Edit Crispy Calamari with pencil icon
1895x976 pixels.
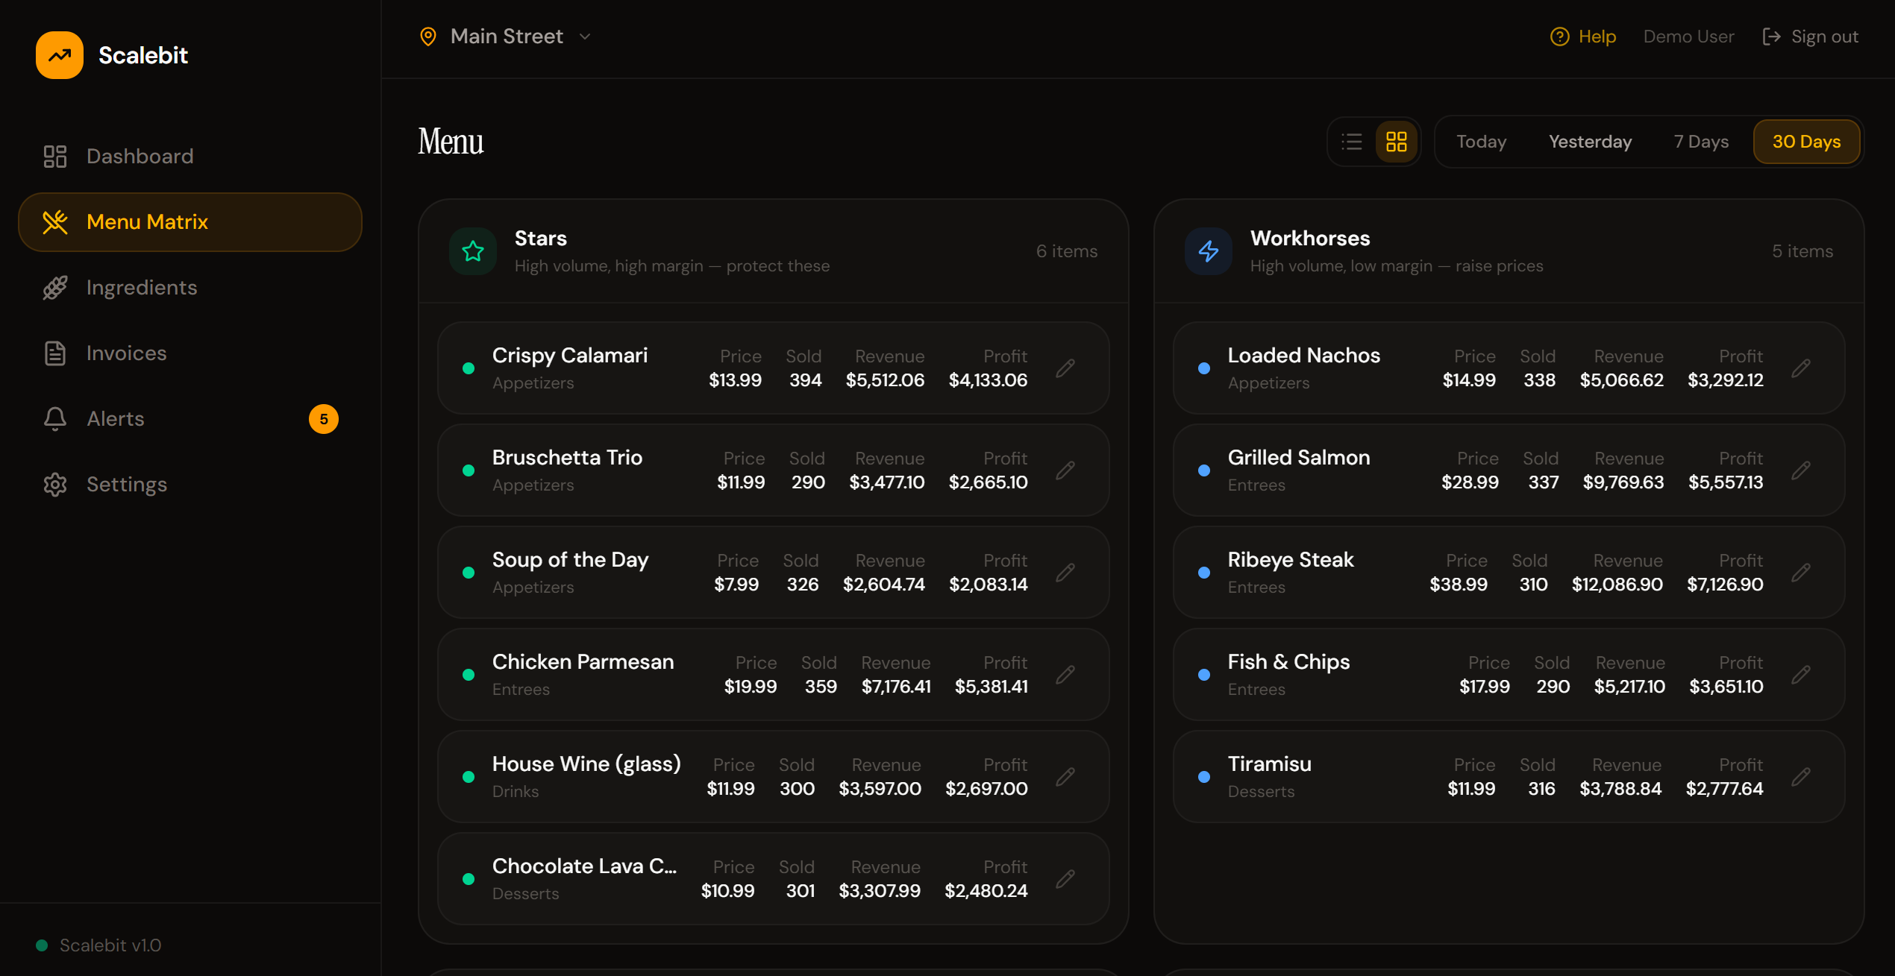point(1065,368)
